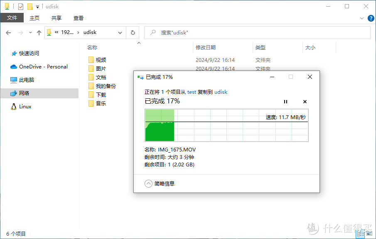This screenshot has height=239, width=376.
Task: Select the 文档 folder
Action: [97, 77]
